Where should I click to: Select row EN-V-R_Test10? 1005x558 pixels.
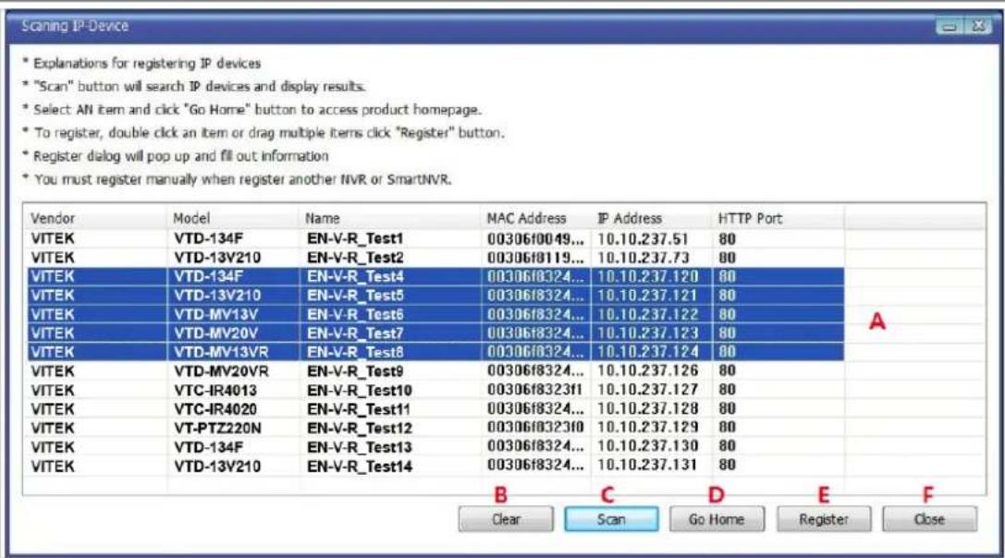tap(435, 390)
